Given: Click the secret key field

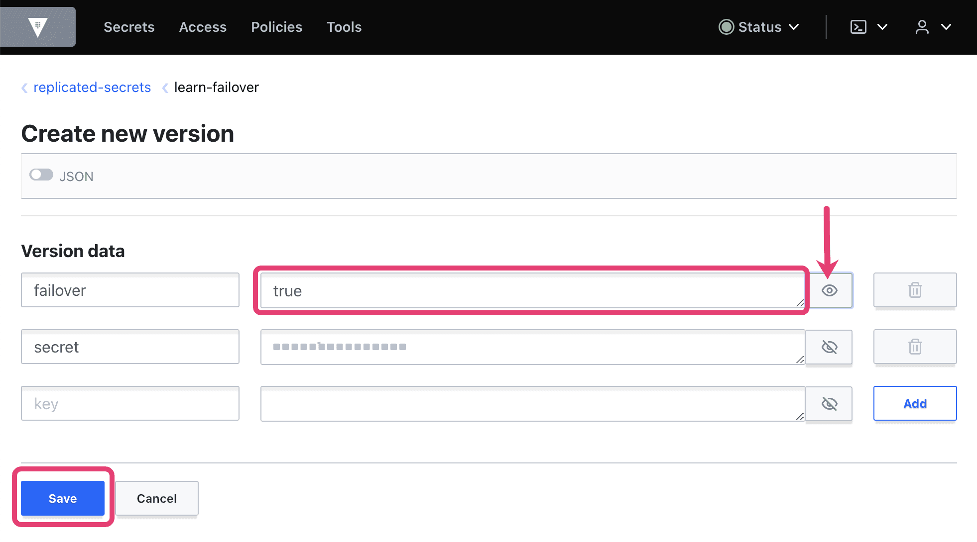Looking at the screenshot, I should (x=130, y=347).
